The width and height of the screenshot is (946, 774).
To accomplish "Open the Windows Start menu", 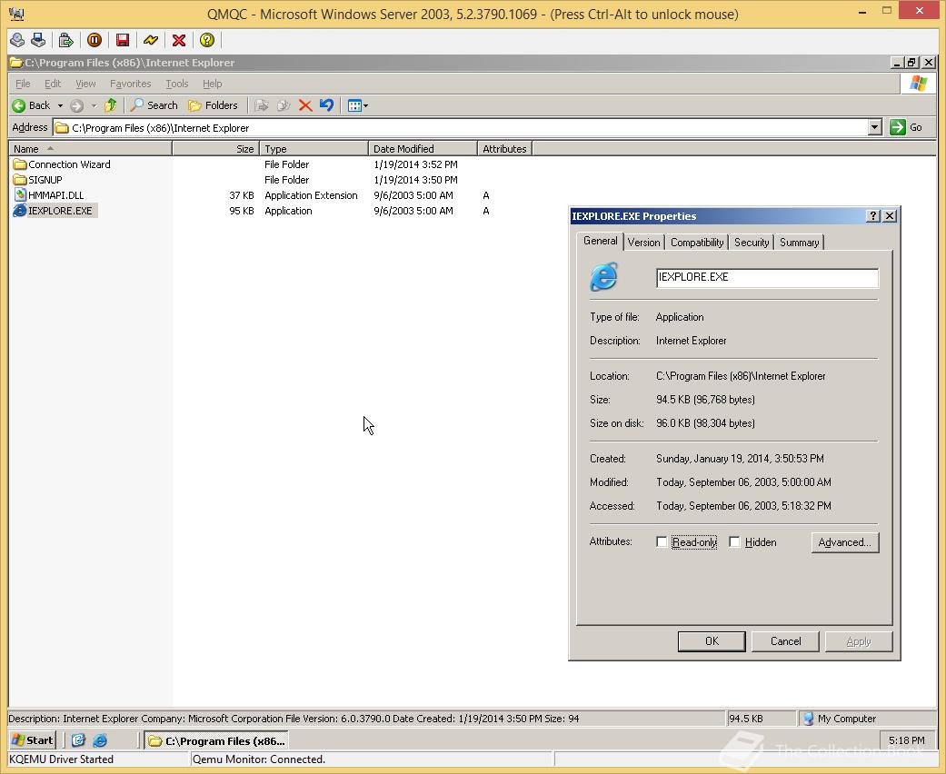I will click(33, 740).
